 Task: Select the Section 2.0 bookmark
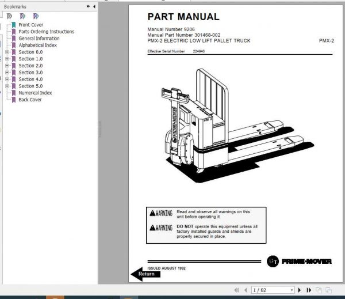(30, 66)
